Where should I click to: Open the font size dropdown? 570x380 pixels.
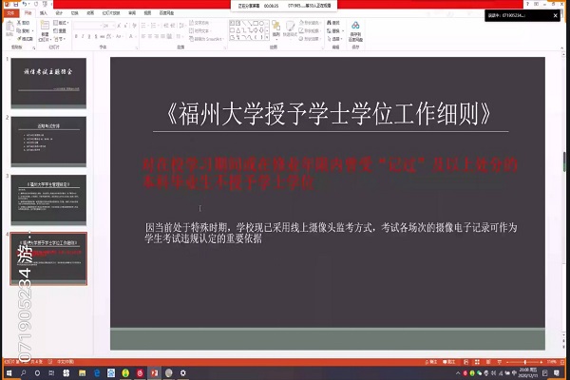pos(113,26)
